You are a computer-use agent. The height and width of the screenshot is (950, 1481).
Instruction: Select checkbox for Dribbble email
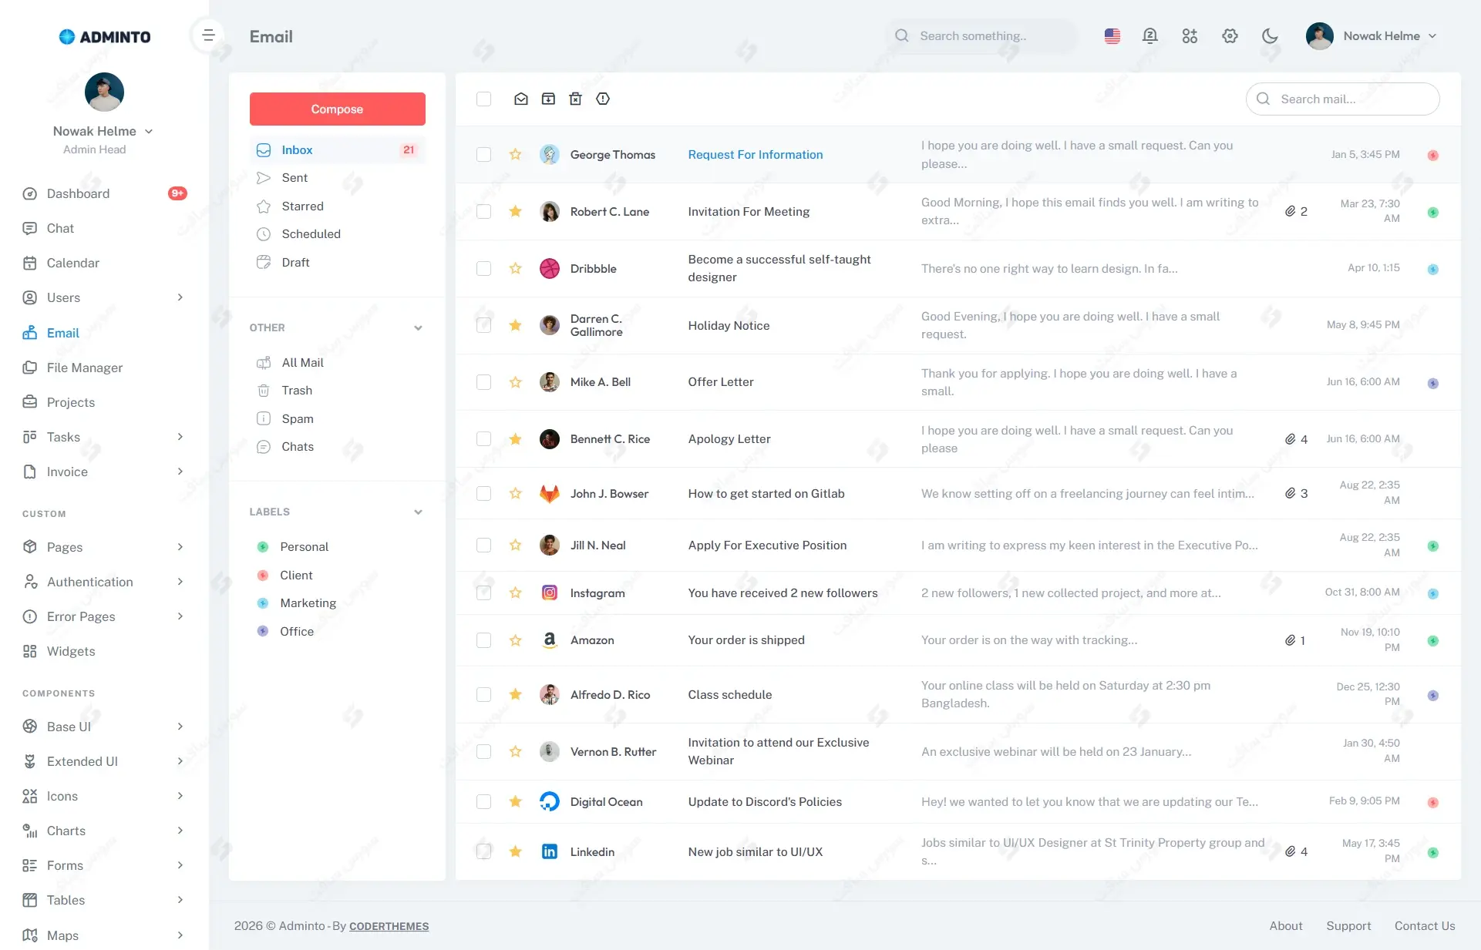pyautogui.click(x=483, y=268)
